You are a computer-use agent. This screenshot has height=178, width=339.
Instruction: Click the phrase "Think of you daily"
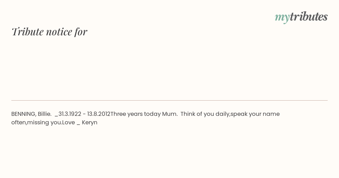(x=205, y=114)
